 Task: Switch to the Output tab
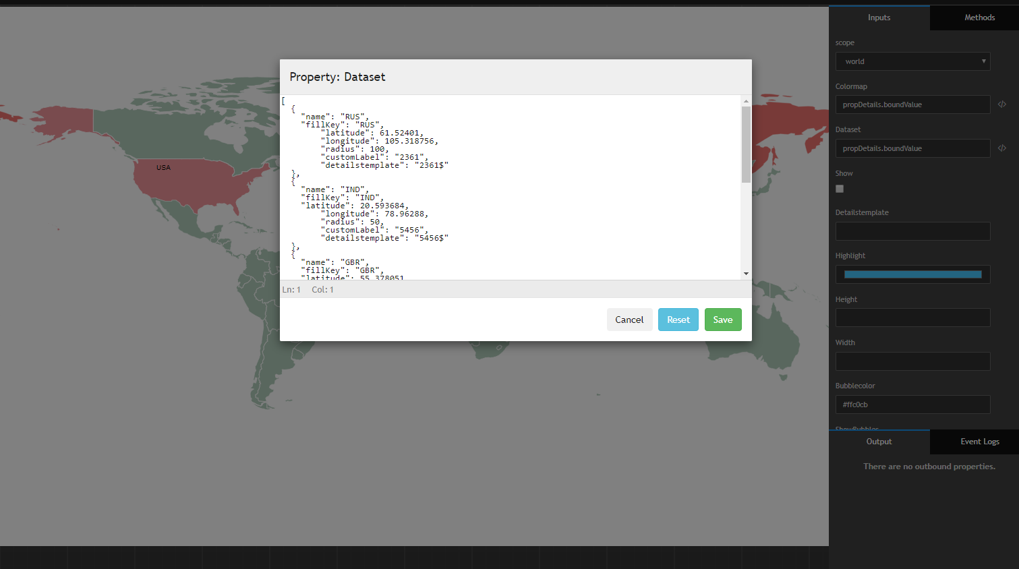[879, 442]
